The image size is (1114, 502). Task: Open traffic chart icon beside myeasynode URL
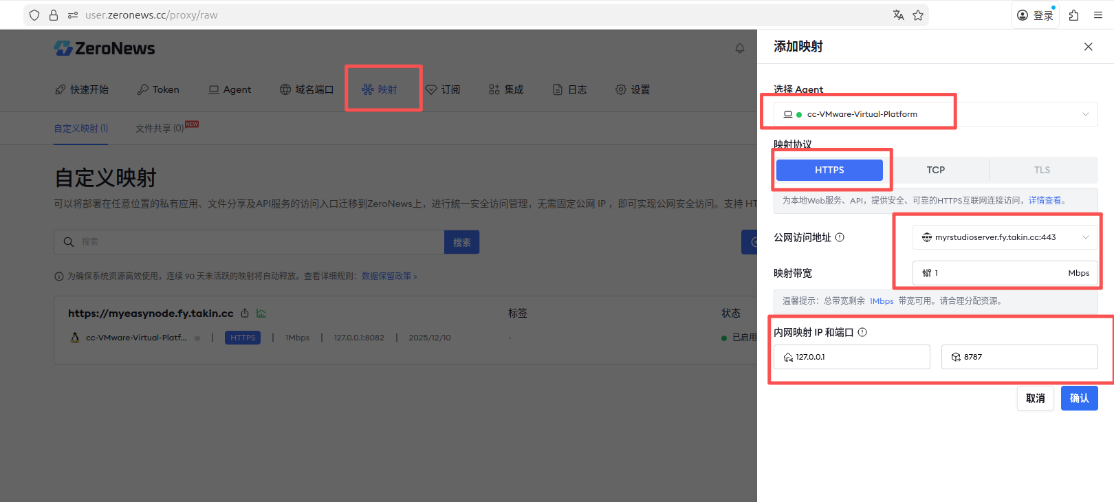(x=261, y=314)
